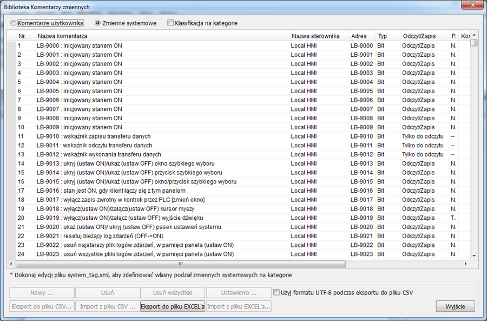Viewport: 487px width, 321px height.
Task: Sort by the Nazwa sterownika column header
Action: click(x=319, y=36)
